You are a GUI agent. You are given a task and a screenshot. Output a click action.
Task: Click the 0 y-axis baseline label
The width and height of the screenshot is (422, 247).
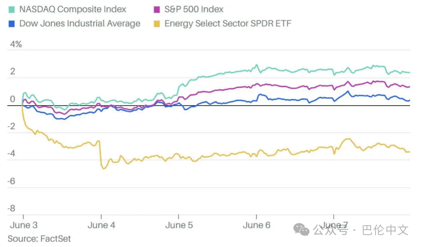tap(12, 99)
